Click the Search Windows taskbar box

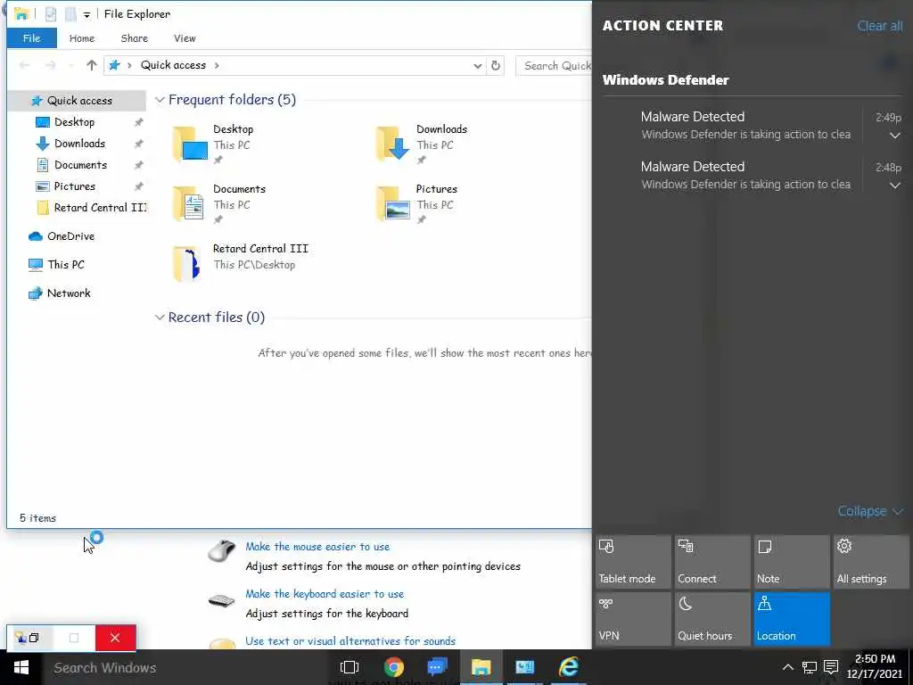[186, 667]
